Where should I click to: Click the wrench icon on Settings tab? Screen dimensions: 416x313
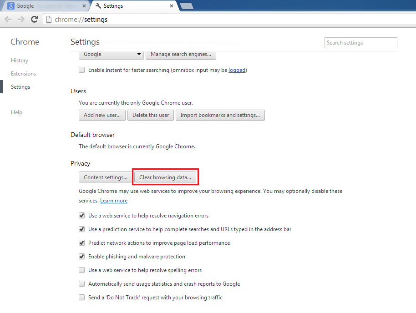click(x=98, y=6)
